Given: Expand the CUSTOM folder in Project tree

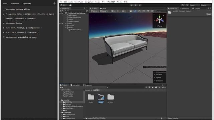Looking at the screenshot, I should [x=62, y=102].
